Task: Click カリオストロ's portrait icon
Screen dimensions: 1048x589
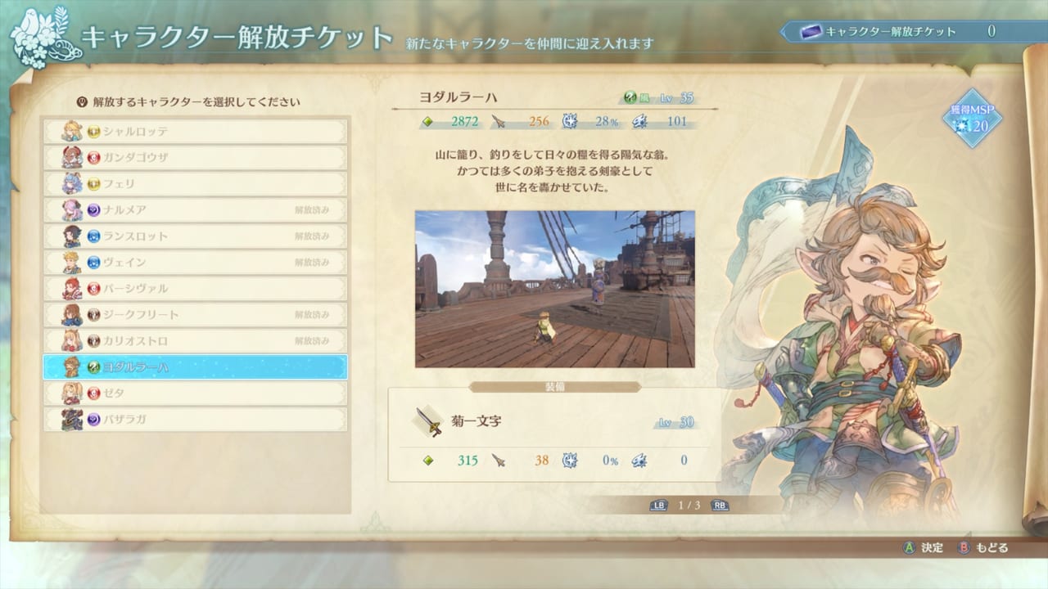Action: coord(72,340)
